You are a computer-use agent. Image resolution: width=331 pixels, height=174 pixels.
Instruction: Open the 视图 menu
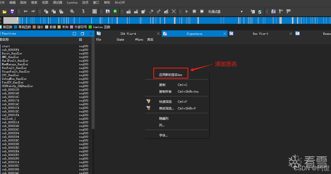coord(45,3)
